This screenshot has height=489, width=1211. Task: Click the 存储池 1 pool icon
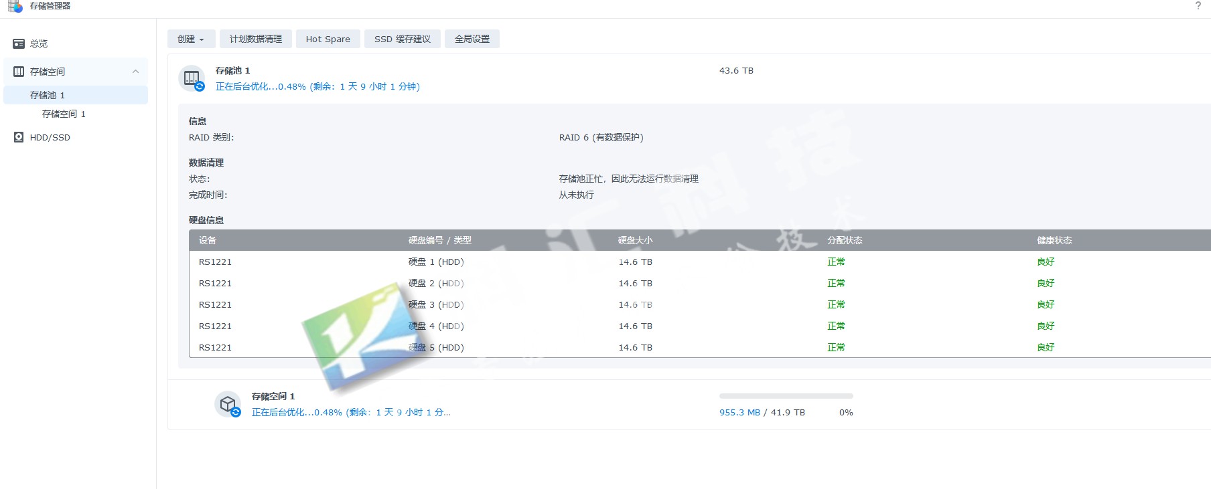192,79
